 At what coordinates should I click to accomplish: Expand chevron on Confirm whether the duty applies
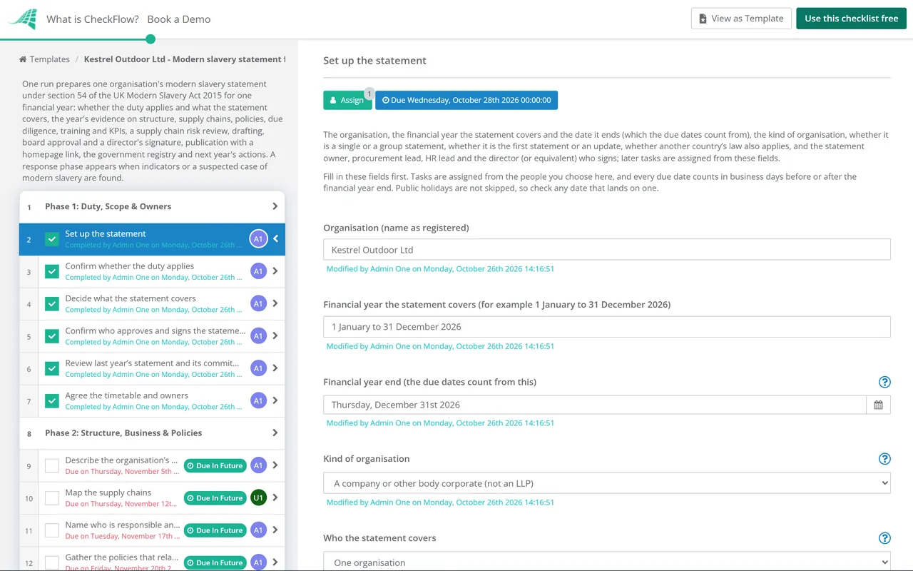tap(275, 271)
